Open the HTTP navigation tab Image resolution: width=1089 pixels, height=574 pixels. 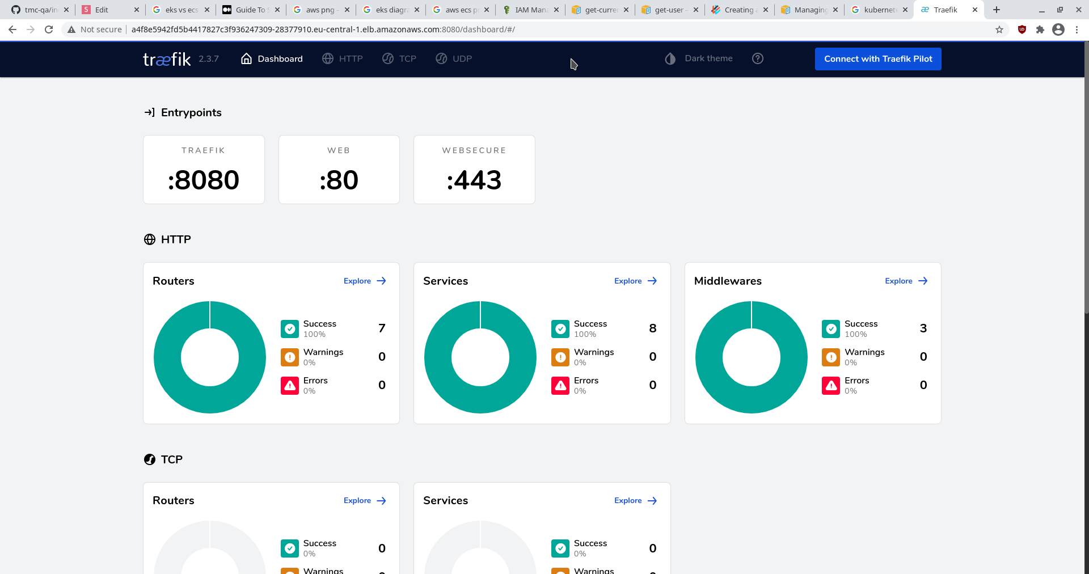pos(343,58)
